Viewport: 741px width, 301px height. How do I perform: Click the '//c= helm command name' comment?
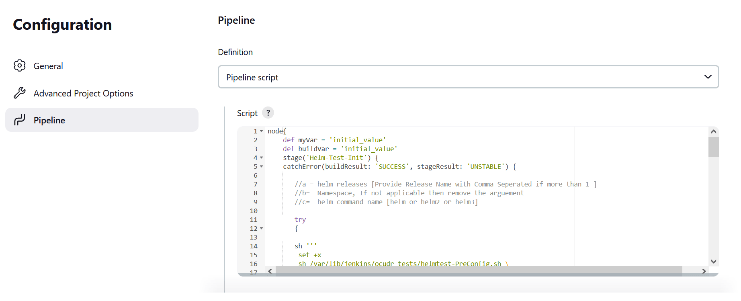pyautogui.click(x=386, y=202)
